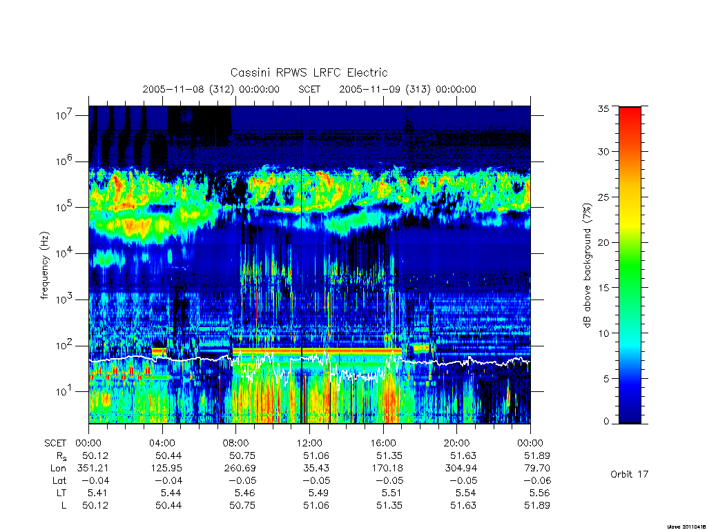Viewport: 707px width, 530px height.
Task: Click the Rs value 51.06
Action: 316,455
